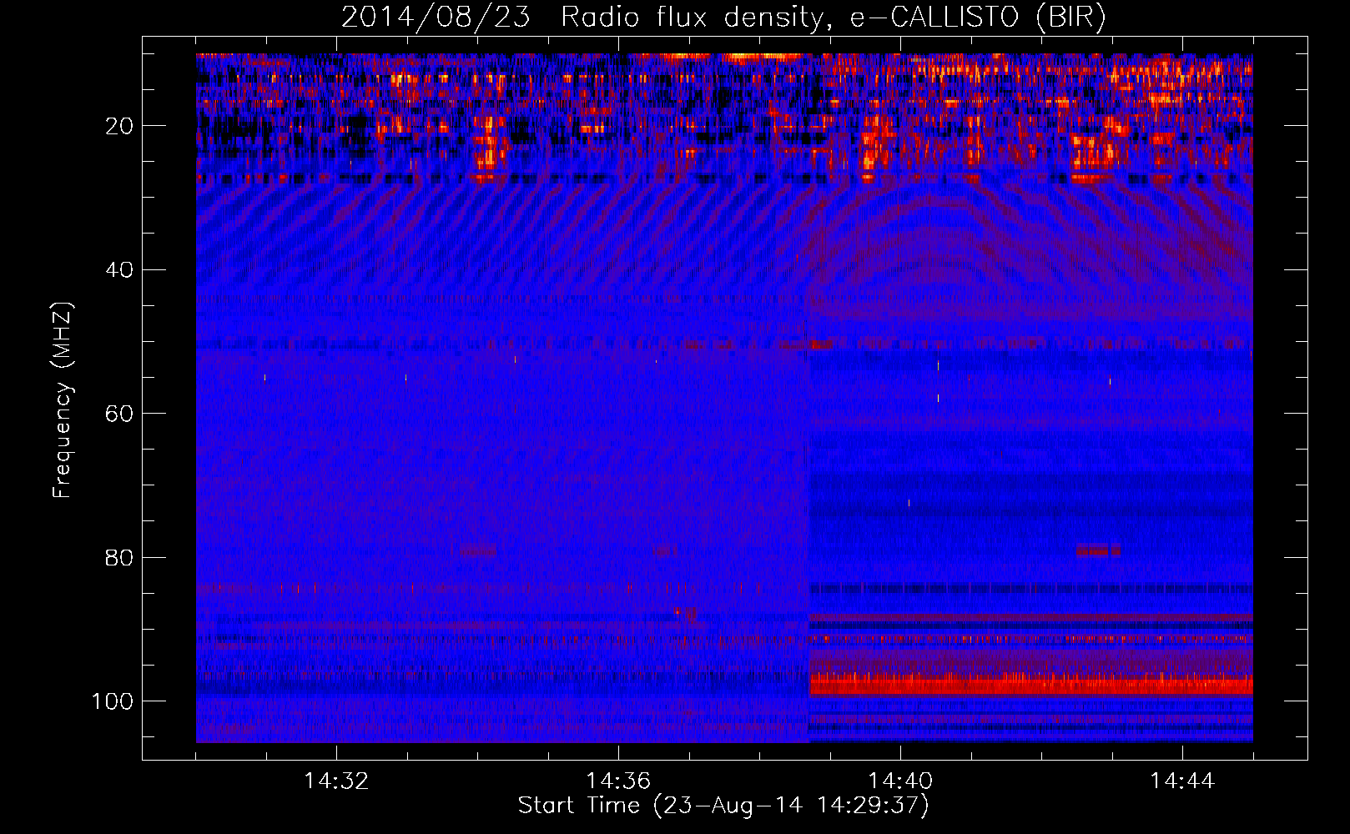Click the plot title 'Radio flux density, e-CALLISTO (BIR)'

[x=833, y=17]
